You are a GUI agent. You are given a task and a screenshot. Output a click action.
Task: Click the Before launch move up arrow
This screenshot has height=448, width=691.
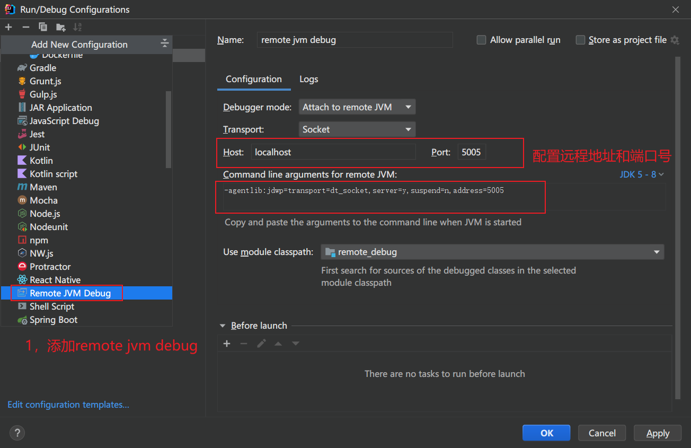(278, 344)
